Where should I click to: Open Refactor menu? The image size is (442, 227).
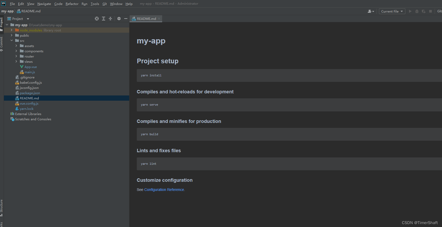click(72, 4)
